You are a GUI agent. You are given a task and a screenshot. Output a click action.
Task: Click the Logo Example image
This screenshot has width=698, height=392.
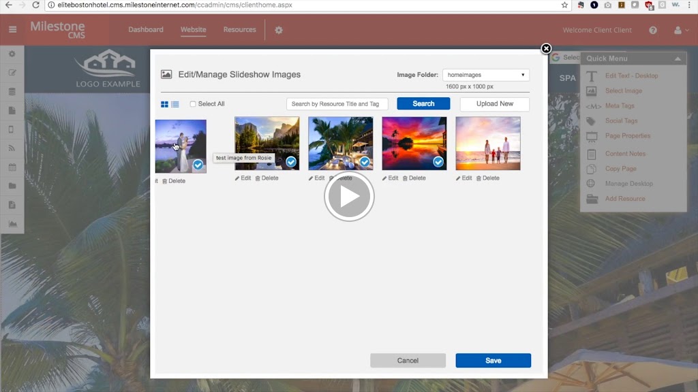107,69
